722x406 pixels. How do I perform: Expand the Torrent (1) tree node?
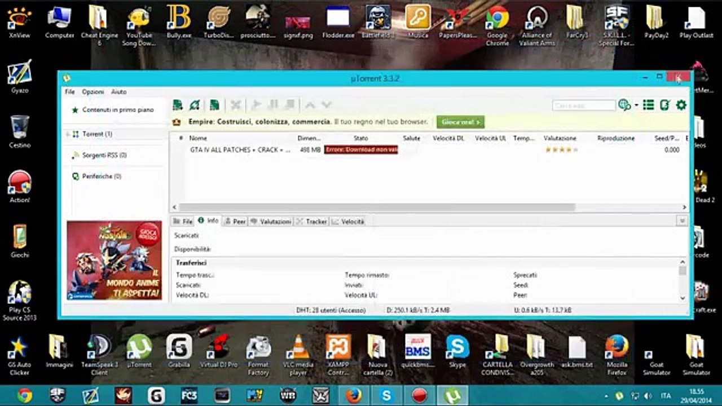(x=68, y=134)
